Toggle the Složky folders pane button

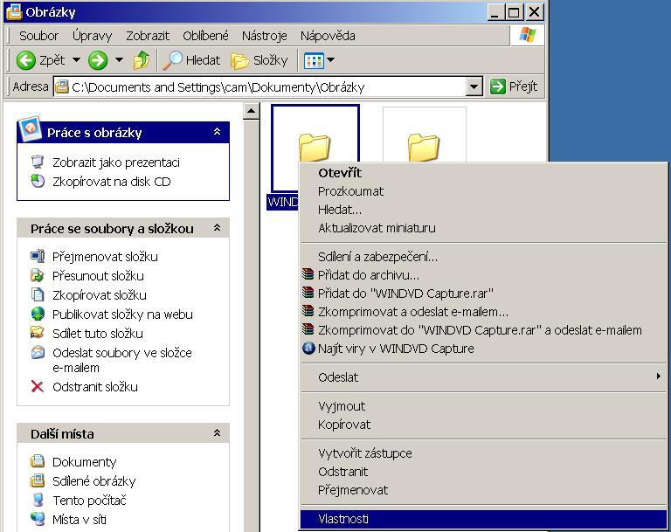pyautogui.click(x=259, y=60)
